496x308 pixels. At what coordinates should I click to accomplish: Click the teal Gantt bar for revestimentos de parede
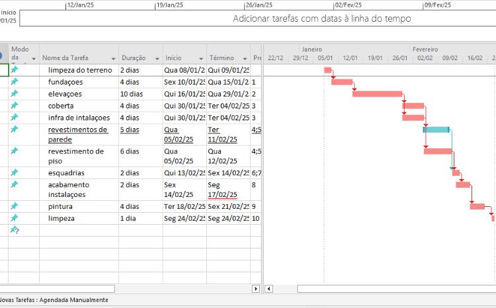tap(436, 130)
